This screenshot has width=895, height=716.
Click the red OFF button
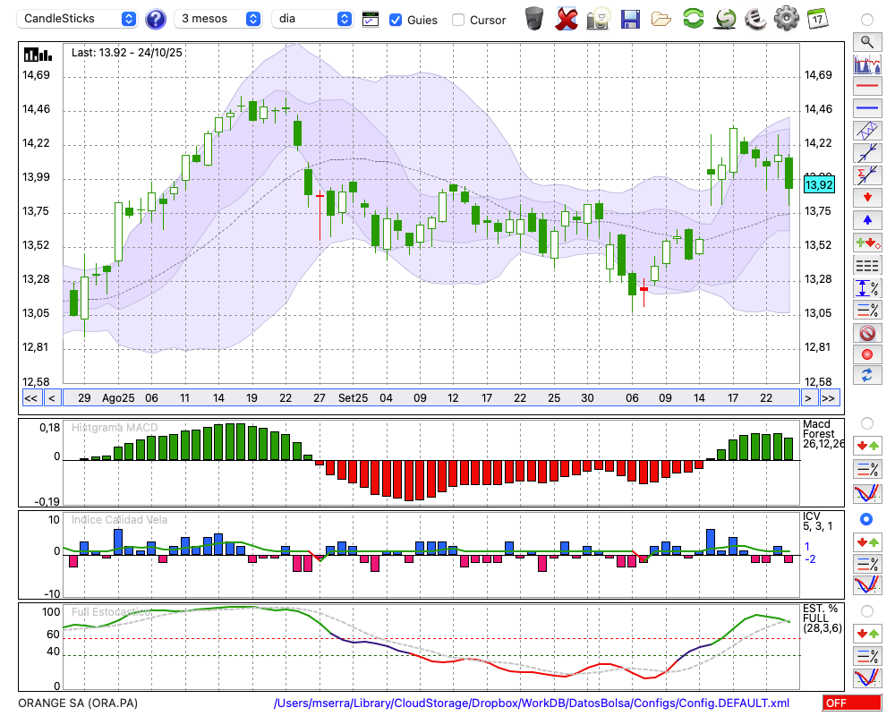click(x=851, y=703)
